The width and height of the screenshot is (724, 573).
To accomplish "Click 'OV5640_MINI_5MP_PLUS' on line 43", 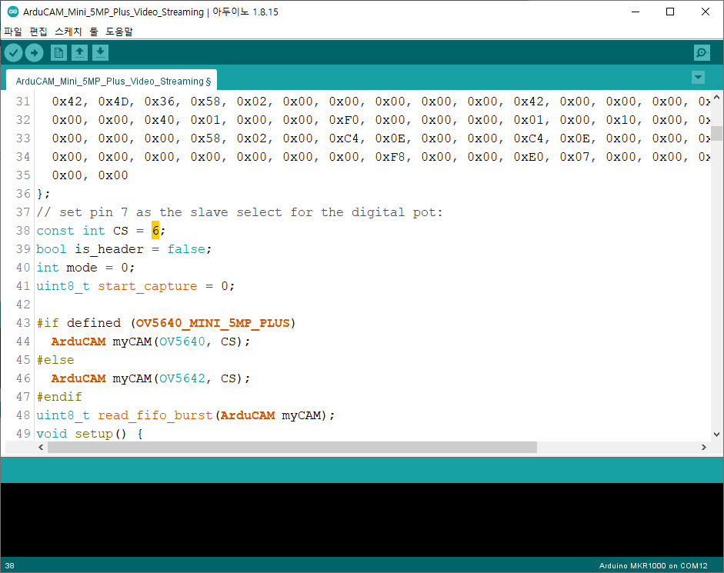I will click(x=213, y=323).
